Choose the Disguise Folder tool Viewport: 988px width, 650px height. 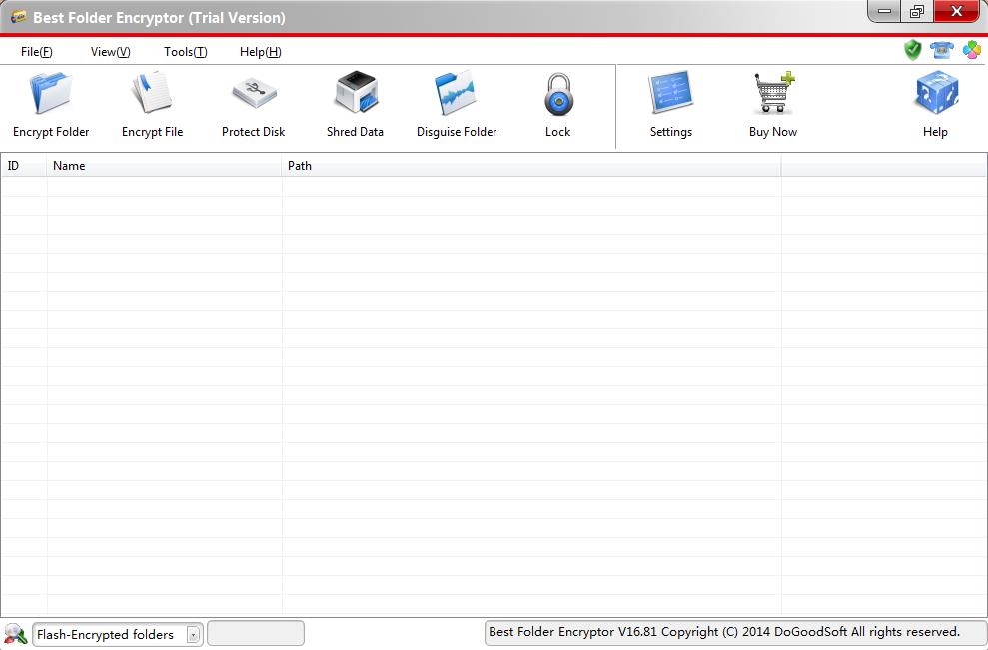click(x=457, y=105)
